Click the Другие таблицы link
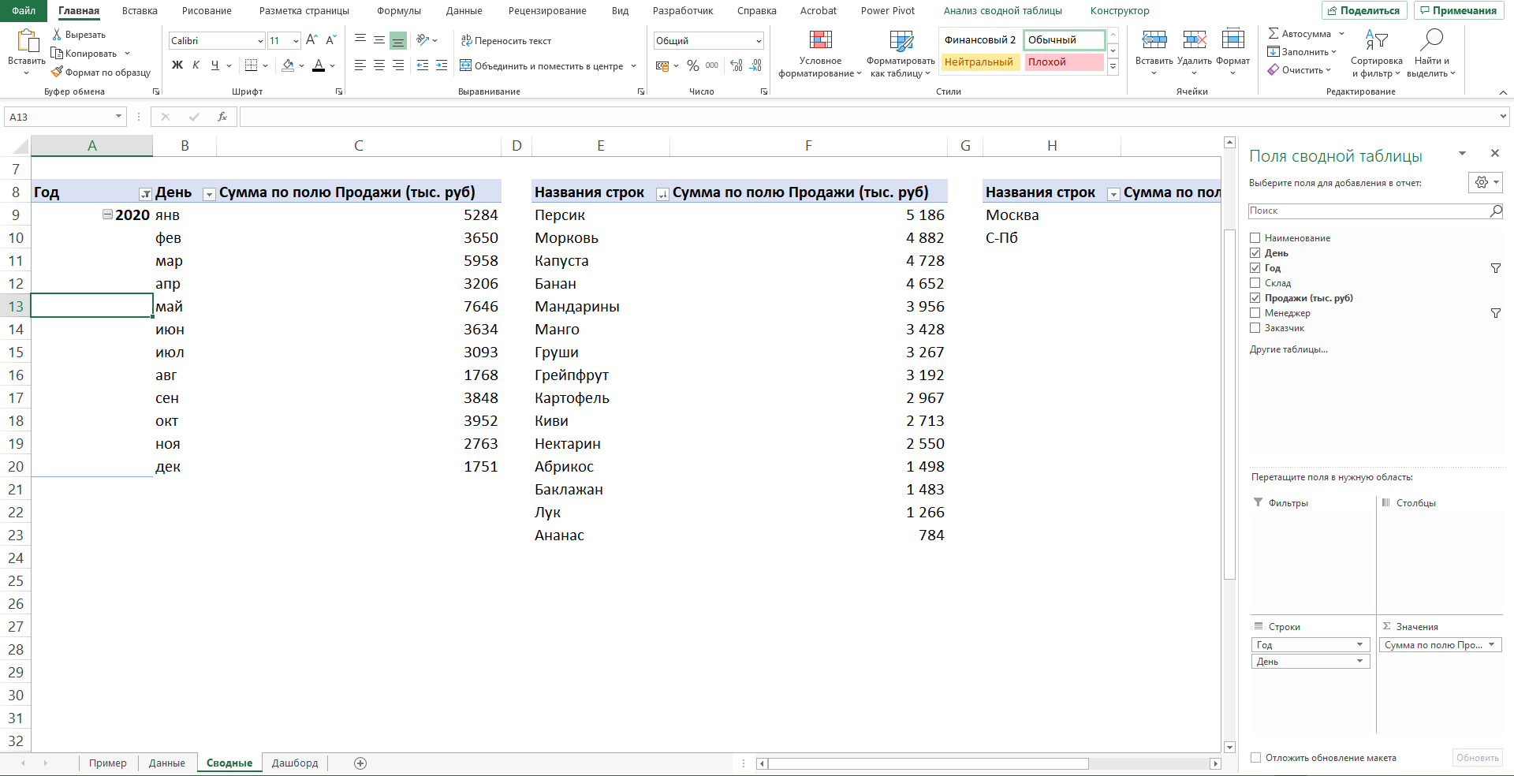Screen dimensions: 1514x776 coord(1288,349)
